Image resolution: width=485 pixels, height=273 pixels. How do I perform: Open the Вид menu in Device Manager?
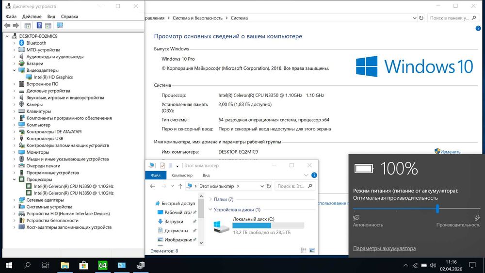pos(51,16)
